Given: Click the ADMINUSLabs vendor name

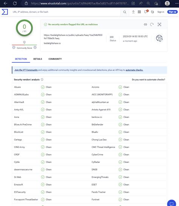Looking at the screenshot, I should [21, 94].
